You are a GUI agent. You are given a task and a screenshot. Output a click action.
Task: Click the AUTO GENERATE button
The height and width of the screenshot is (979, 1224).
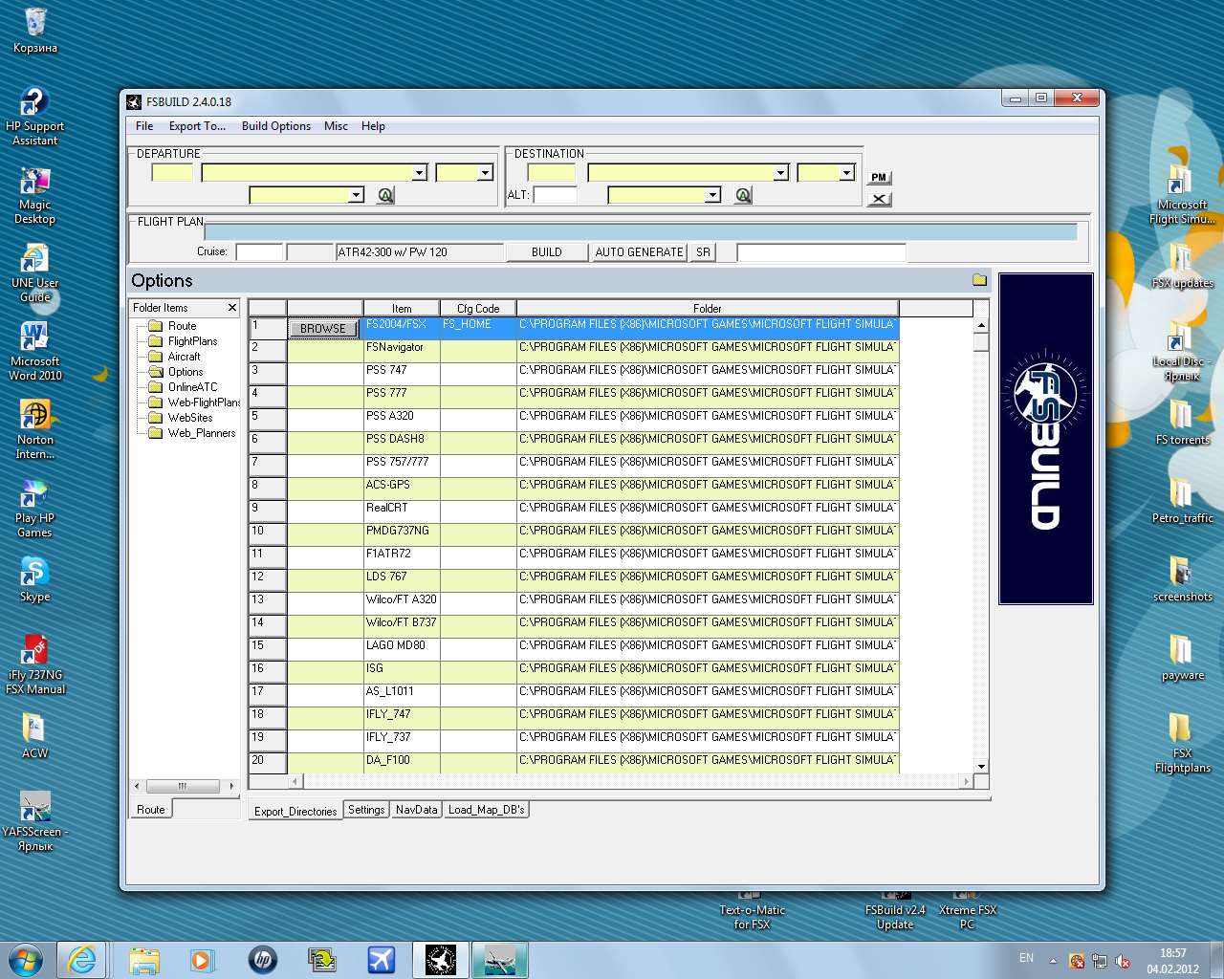point(639,252)
